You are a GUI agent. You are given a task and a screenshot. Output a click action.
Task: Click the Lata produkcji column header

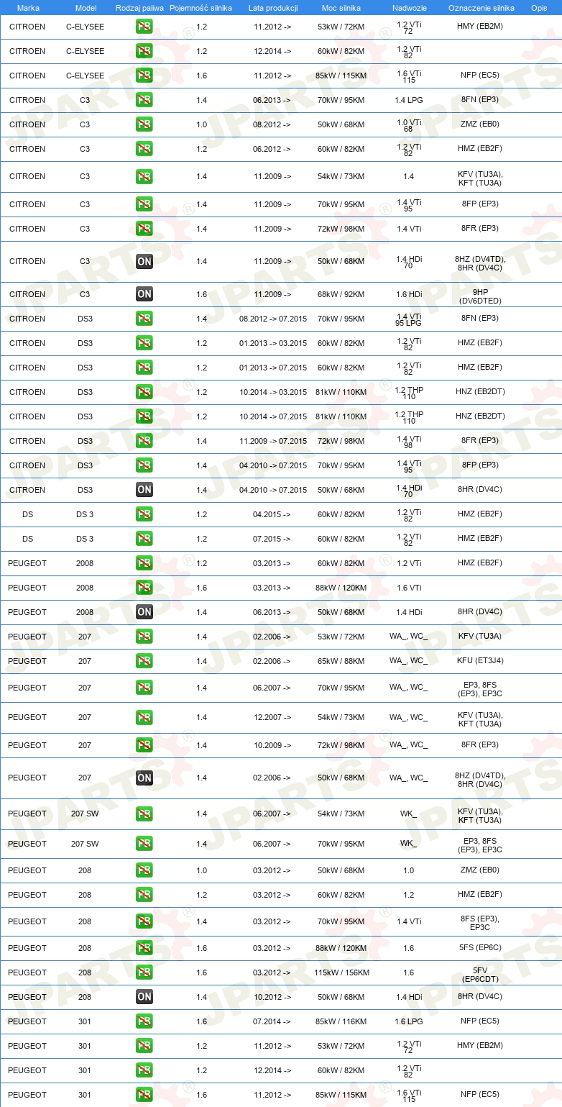(x=273, y=7)
